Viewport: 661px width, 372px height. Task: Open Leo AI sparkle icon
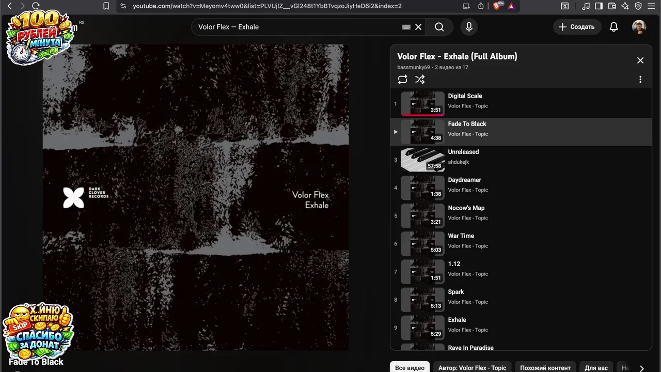click(625, 6)
